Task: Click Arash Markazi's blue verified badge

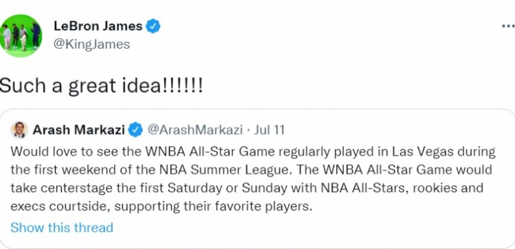Action: click(136, 130)
